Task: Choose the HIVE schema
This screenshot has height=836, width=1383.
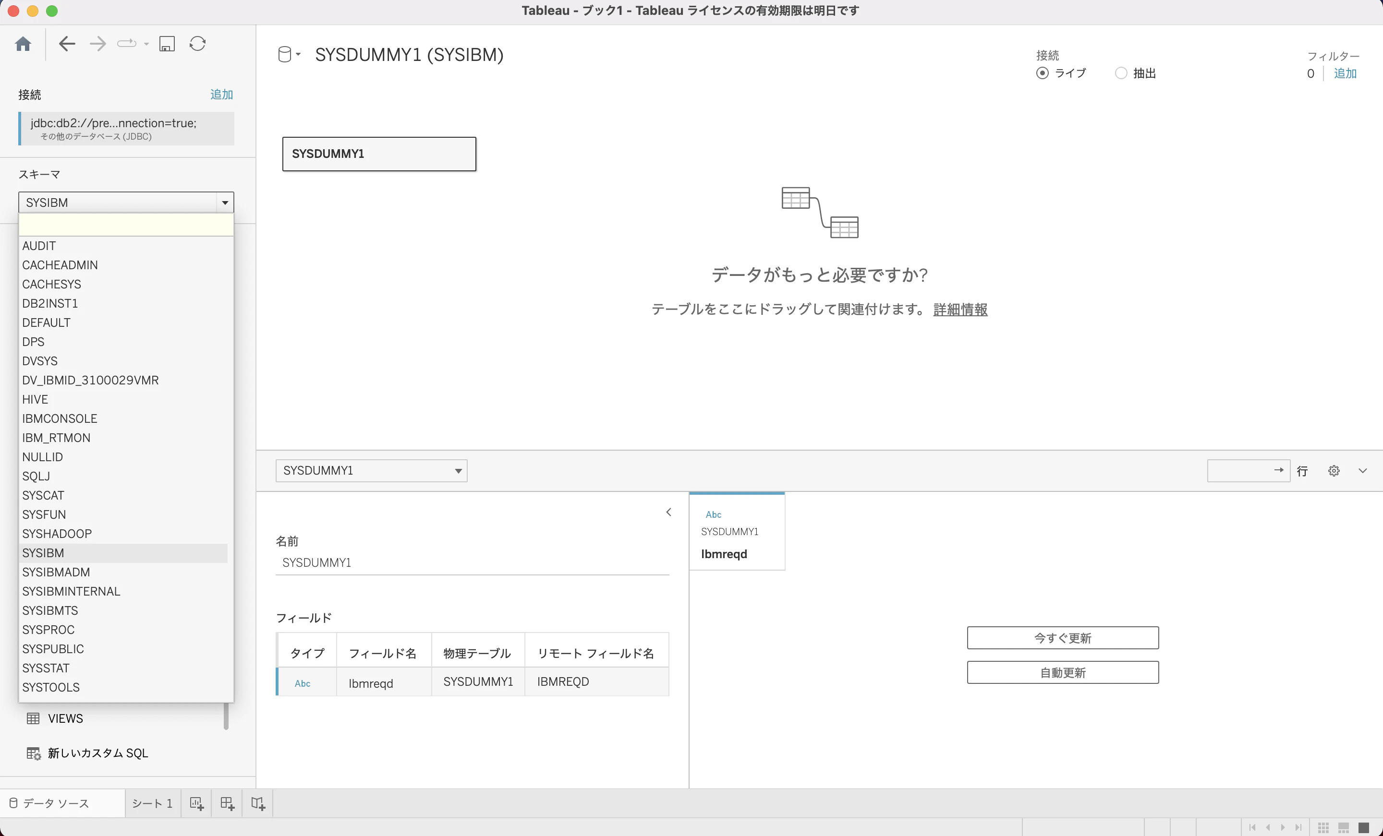Action: [124, 399]
